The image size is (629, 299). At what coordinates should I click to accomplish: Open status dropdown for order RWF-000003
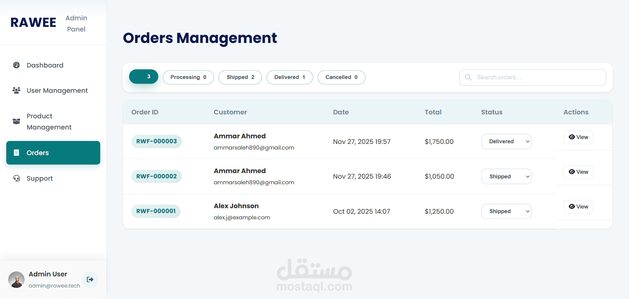pos(506,141)
